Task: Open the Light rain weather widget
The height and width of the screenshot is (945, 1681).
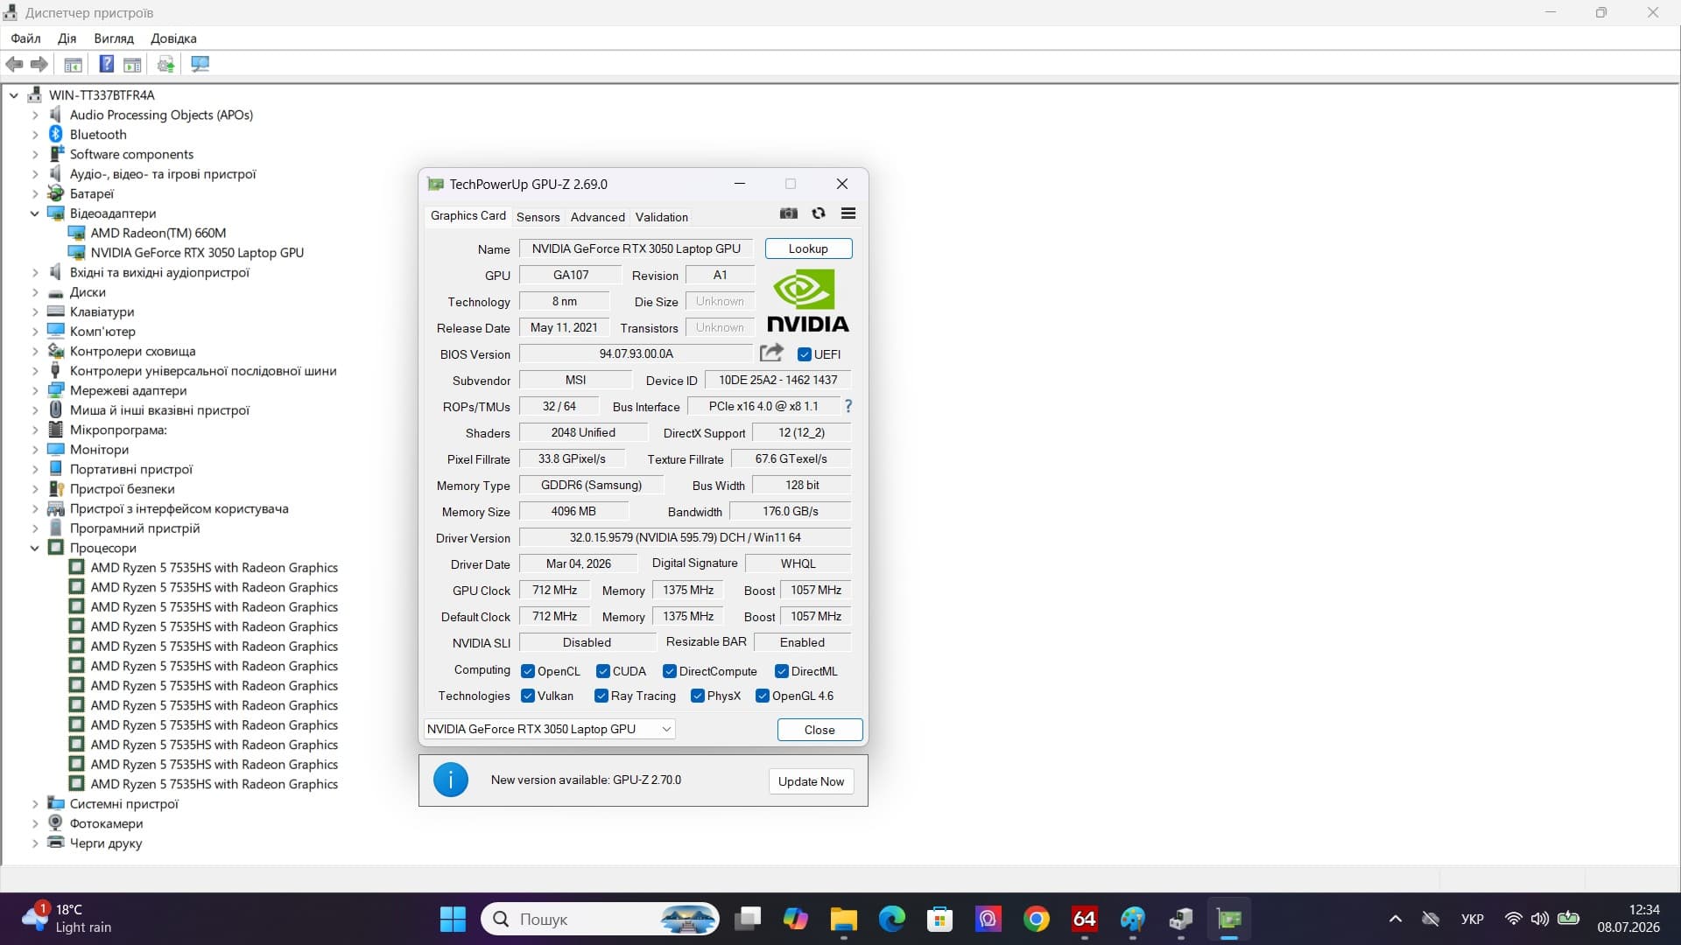Action: [68, 919]
